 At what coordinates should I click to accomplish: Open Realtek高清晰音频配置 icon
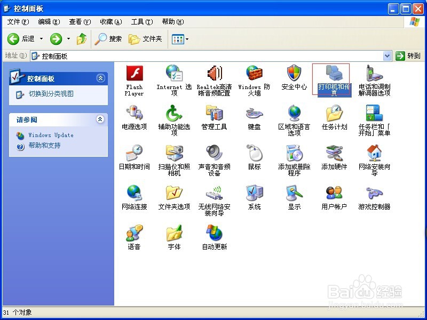coord(215,74)
